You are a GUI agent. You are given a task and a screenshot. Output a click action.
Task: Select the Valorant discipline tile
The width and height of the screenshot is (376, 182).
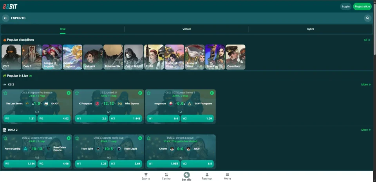[93, 57]
